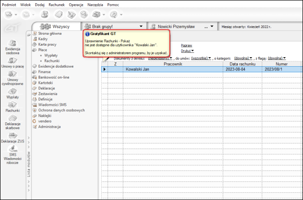Sort by the Pracownik column header
This screenshot has width=303, height=200.
tap(173, 64)
